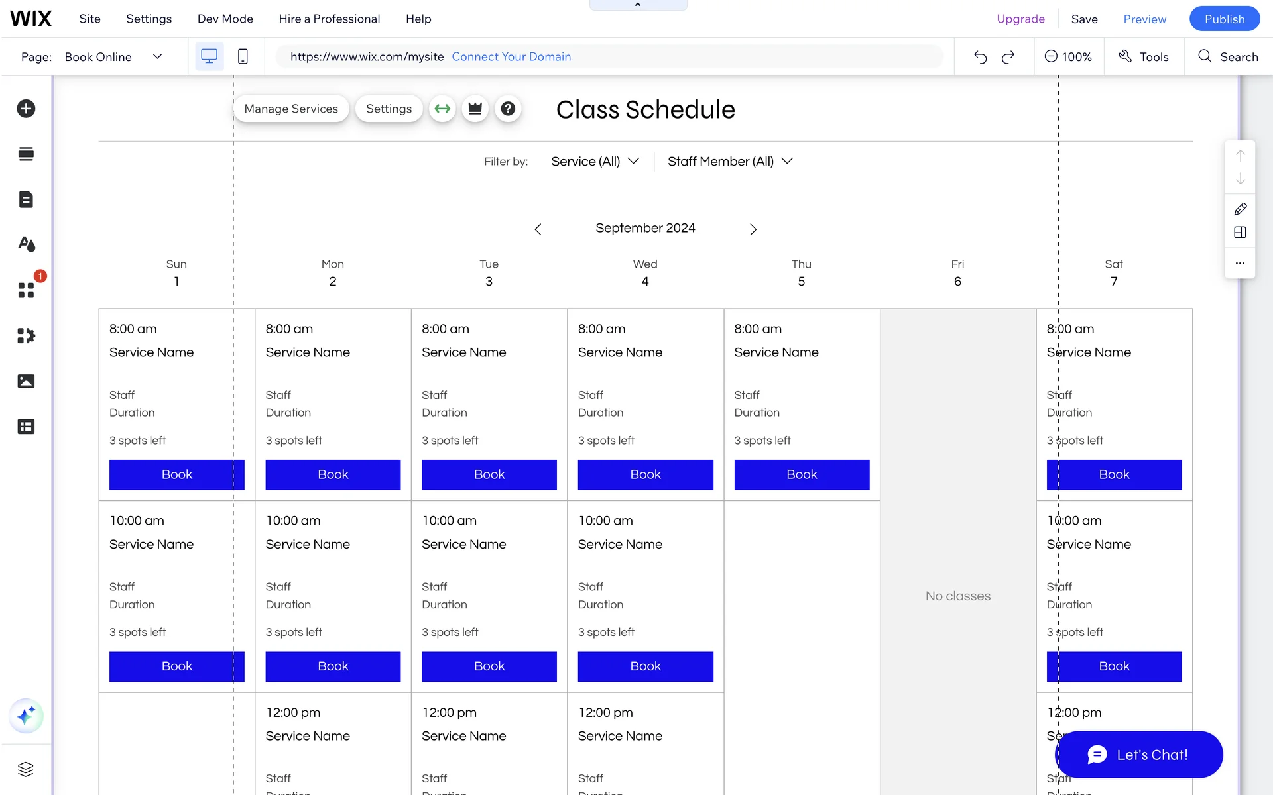Click the 100% zoom control
Image resolution: width=1273 pixels, height=795 pixels.
1068,57
